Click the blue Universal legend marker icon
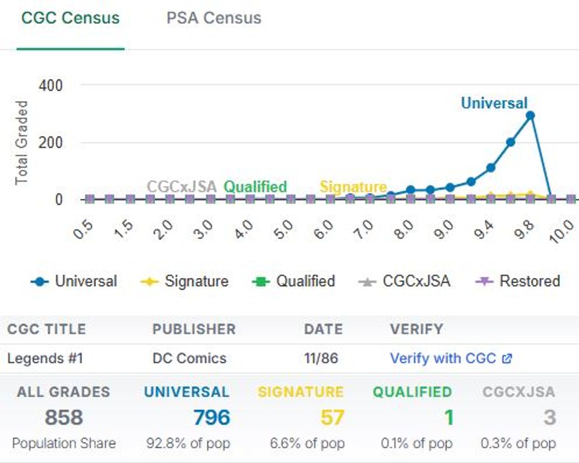This screenshot has width=579, height=463. pos(40,282)
